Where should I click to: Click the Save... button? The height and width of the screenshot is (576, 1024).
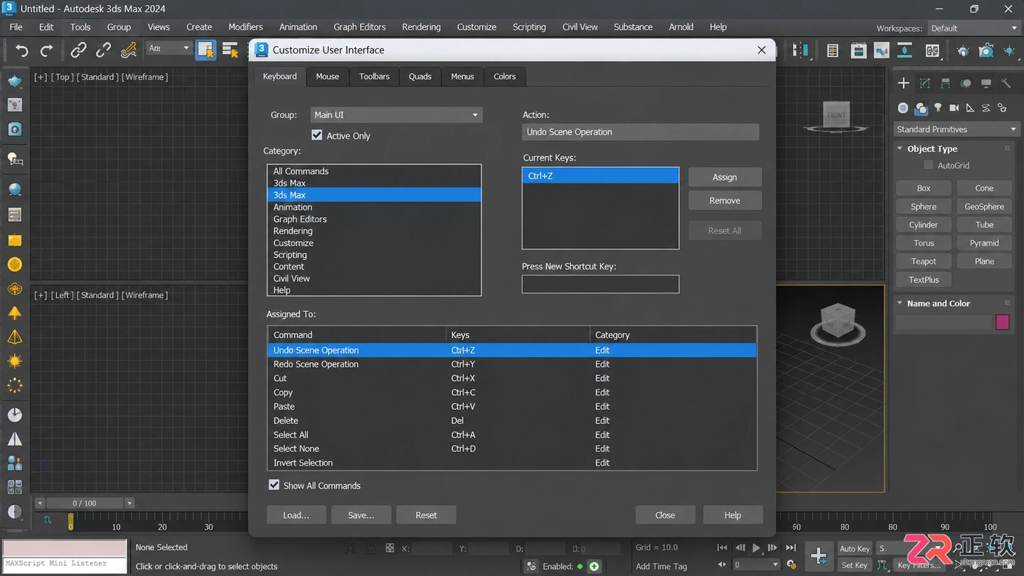(361, 515)
